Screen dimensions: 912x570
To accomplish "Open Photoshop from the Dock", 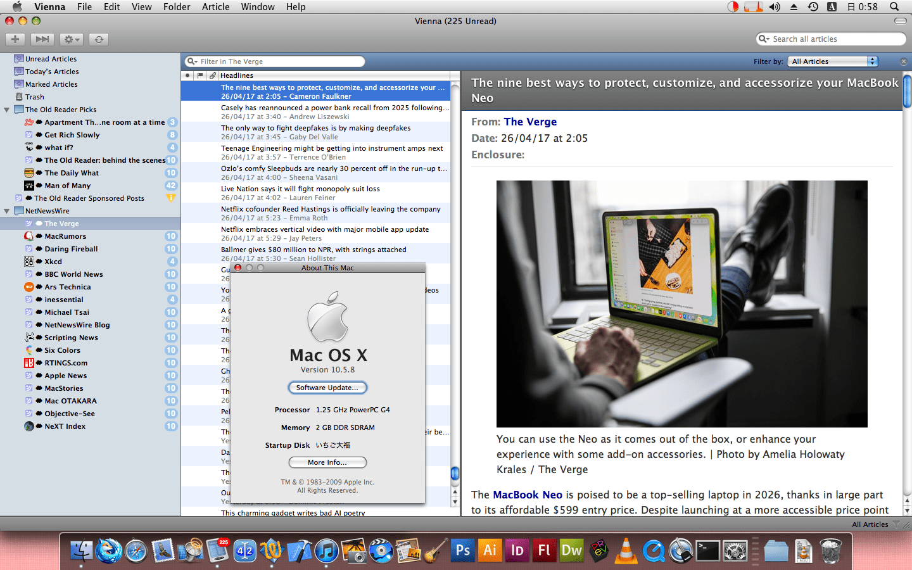I will coord(463,551).
